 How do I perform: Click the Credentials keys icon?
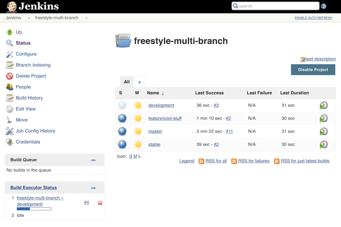10,142
